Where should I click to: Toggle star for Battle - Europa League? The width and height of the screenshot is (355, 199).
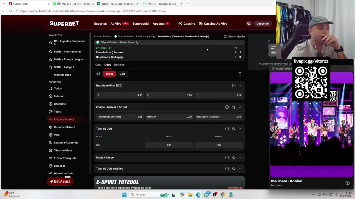50,59
